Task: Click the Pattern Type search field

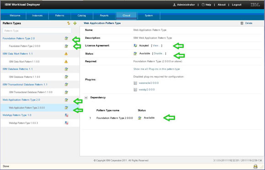Action: (37, 31)
